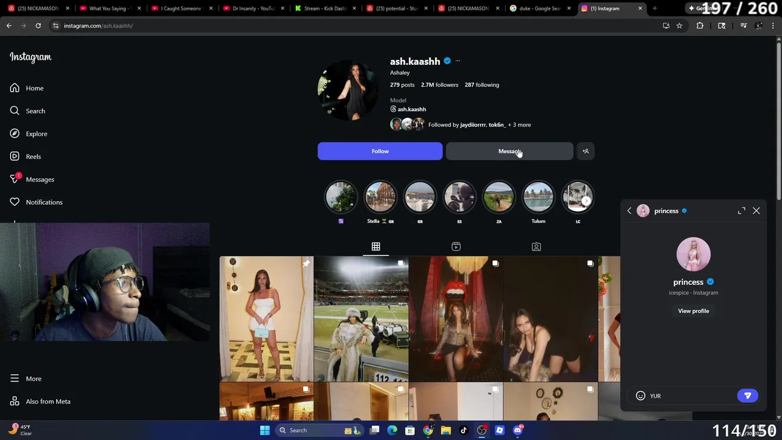Open Messages with unread badge
The image size is (782, 440).
tap(32, 179)
